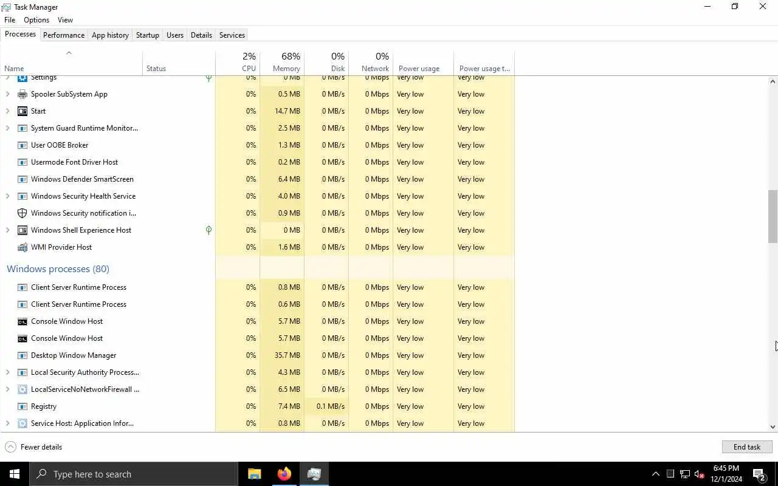The height and width of the screenshot is (486, 778).
Task: Click the Local Security Authority Process icon
Action: point(22,372)
